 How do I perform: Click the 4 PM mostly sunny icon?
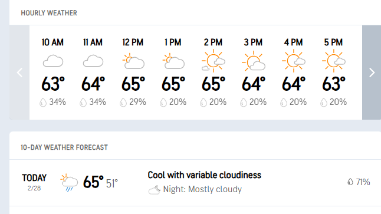pyautogui.click(x=294, y=61)
